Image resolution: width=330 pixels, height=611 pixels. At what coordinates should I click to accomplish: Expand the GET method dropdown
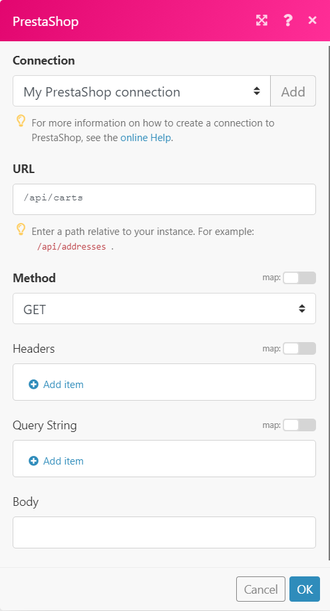pos(164,309)
